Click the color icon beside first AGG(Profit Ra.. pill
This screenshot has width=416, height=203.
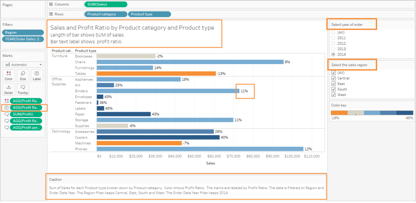(6, 101)
